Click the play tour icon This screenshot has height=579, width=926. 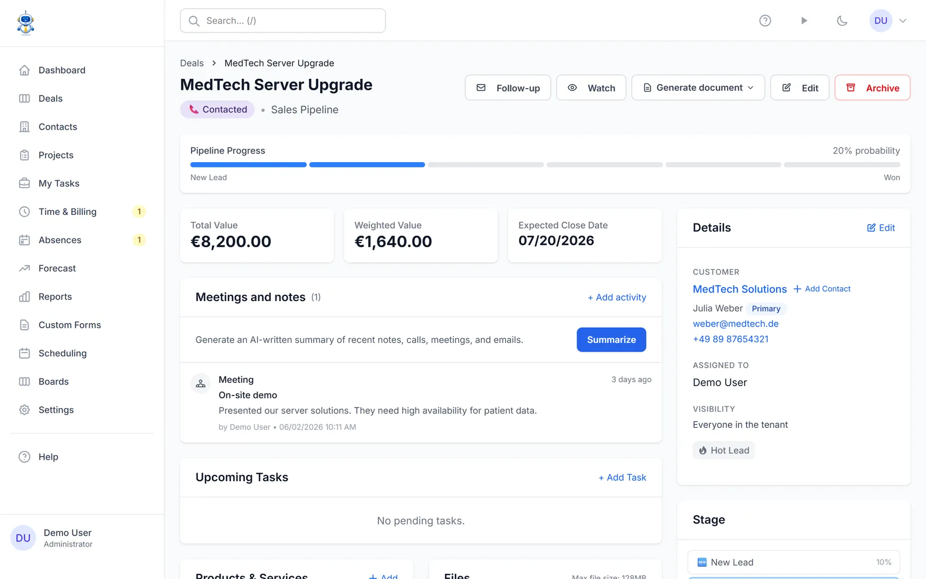click(804, 21)
